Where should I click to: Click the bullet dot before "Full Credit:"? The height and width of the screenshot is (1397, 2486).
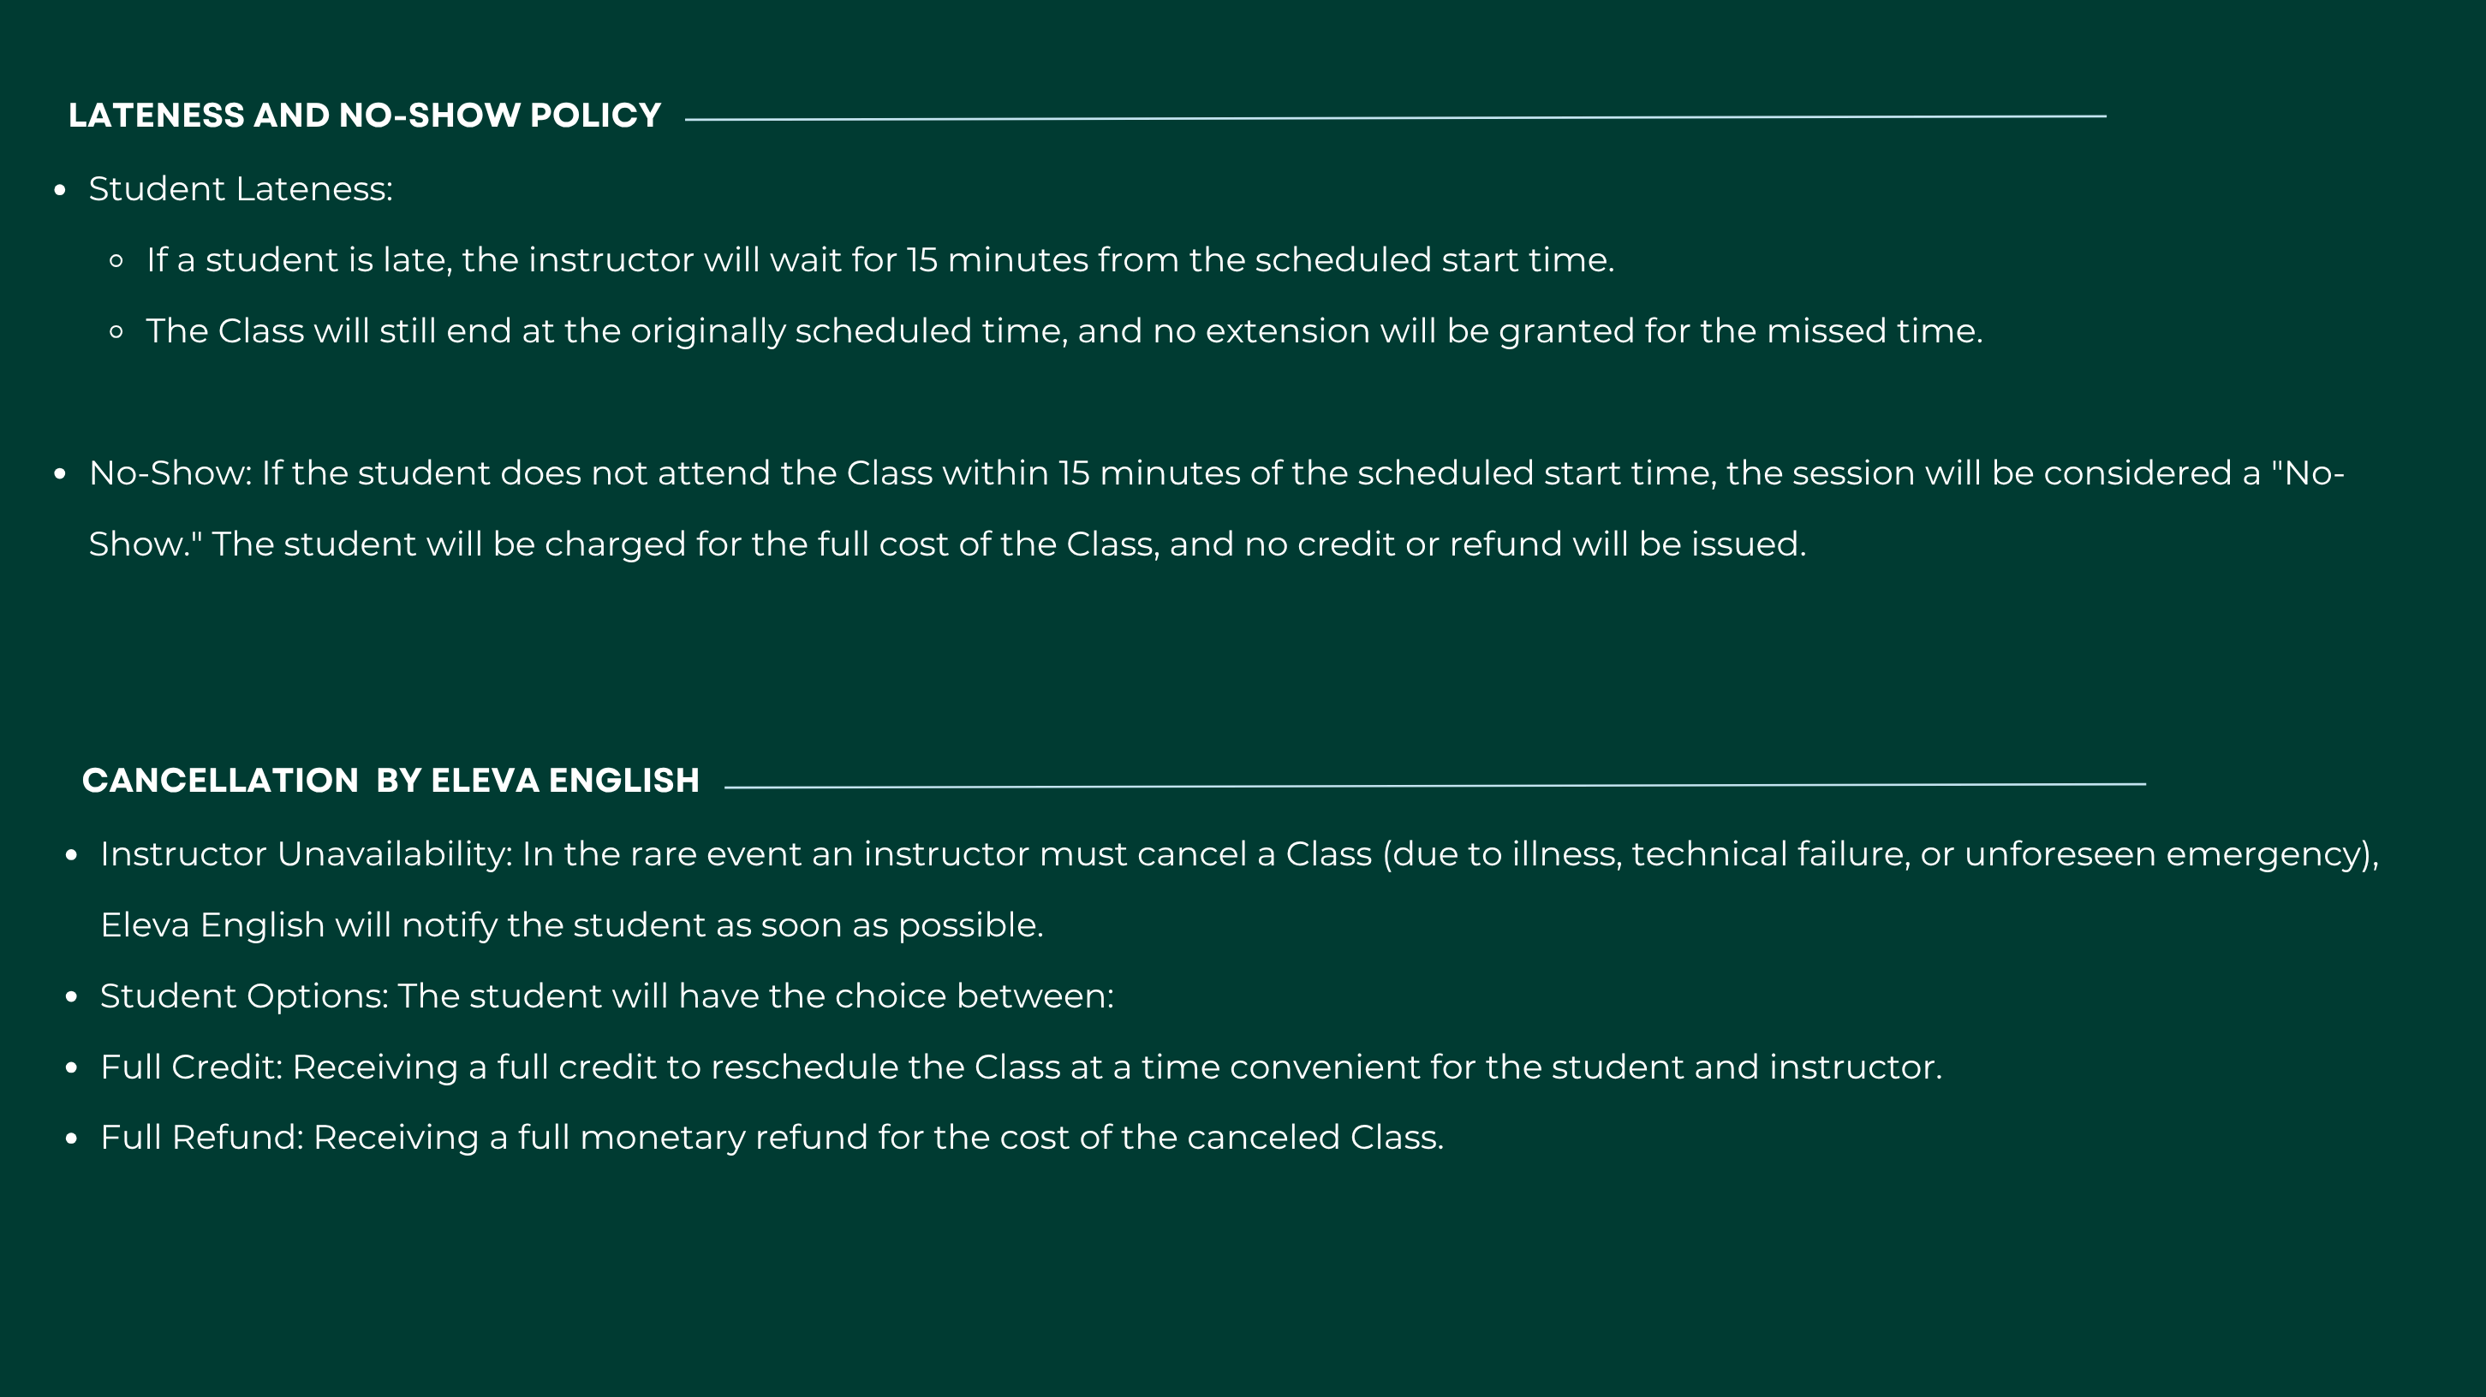pos(71,1068)
